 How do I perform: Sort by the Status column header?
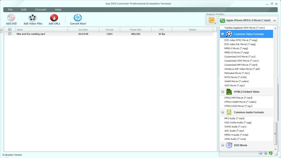pyautogui.click(x=193, y=30)
